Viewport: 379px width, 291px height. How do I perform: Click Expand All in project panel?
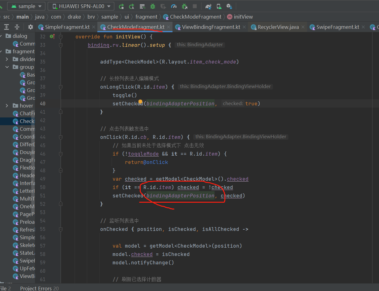coord(6,27)
